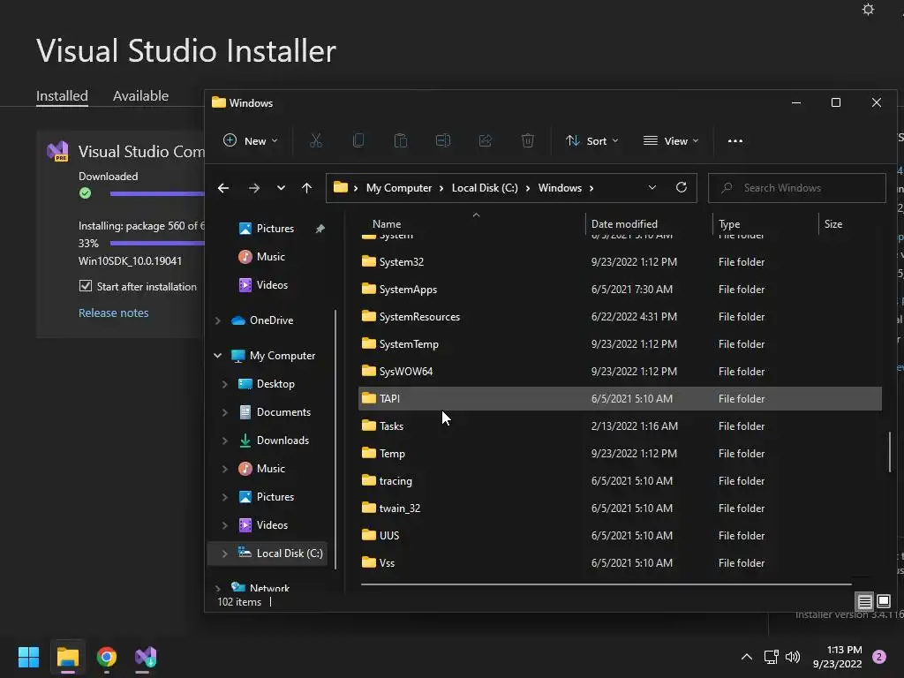
Task: Open the New item dropdown
Action: click(x=250, y=140)
